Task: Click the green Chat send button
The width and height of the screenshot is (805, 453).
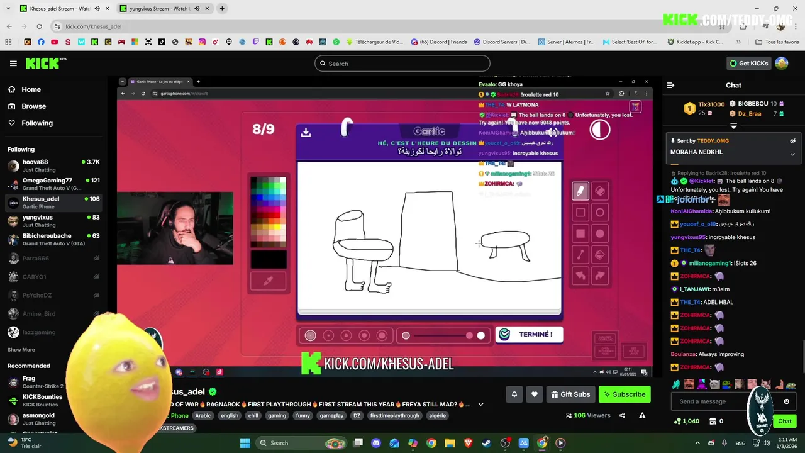Action: [x=785, y=421]
